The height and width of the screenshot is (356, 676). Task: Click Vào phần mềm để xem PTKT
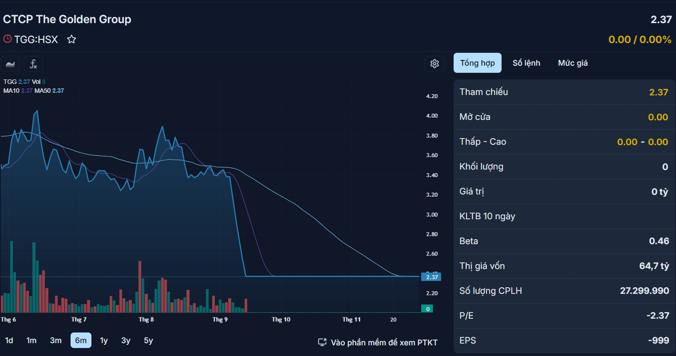[384, 342]
